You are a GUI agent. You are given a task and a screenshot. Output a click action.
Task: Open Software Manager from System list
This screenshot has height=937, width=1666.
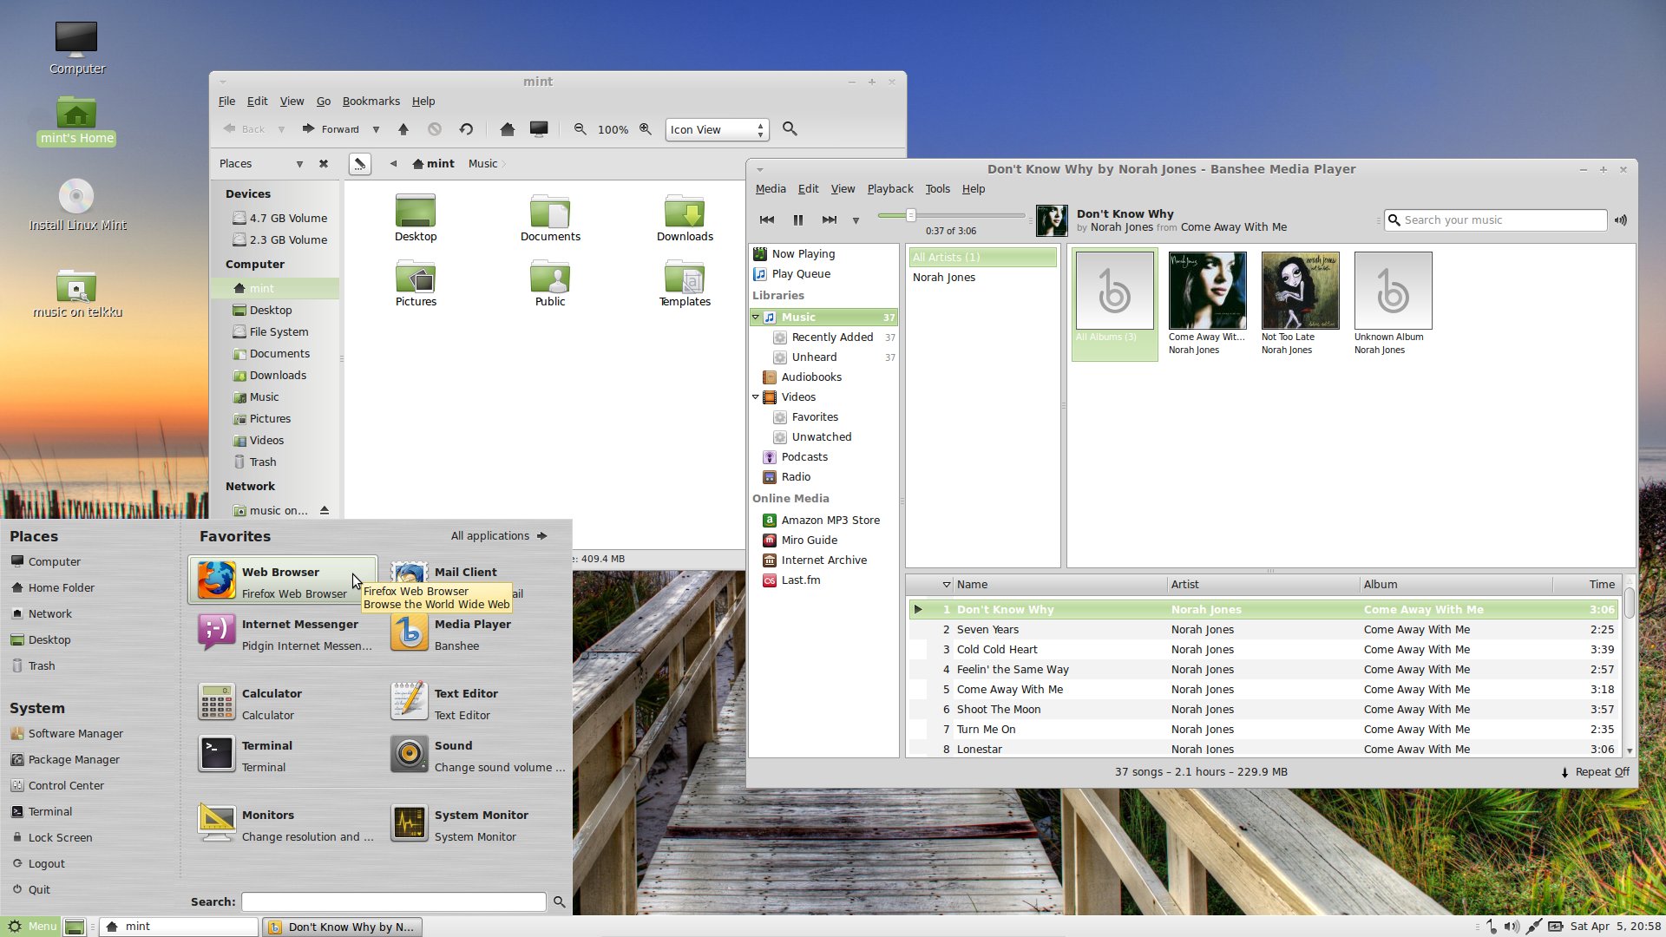(x=67, y=734)
